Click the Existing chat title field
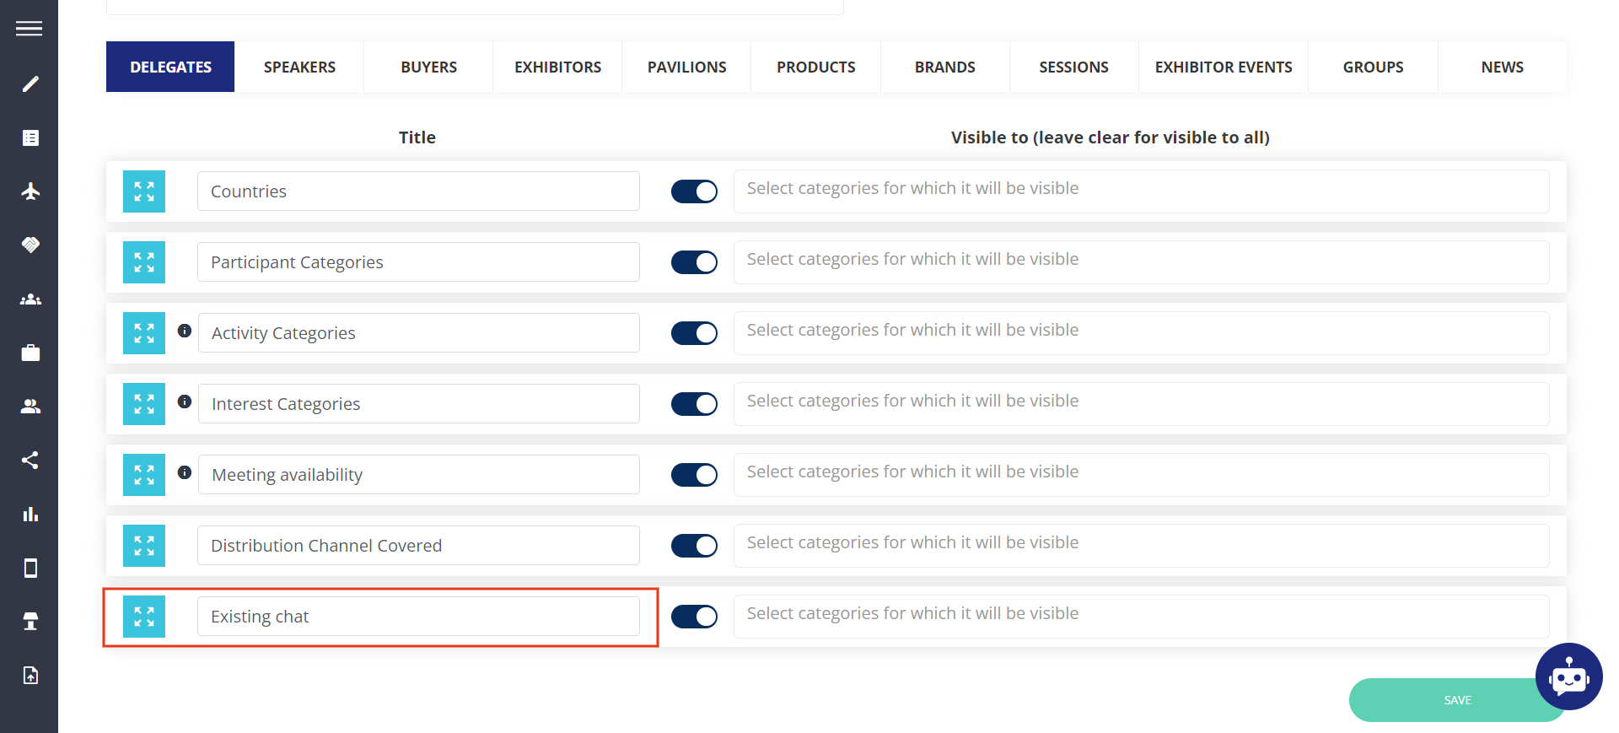1619x733 pixels. click(418, 617)
